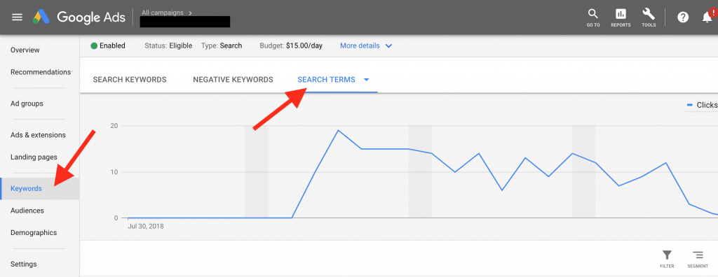The image size is (718, 277).
Task: Expand More details chevron
Action: 388,45
